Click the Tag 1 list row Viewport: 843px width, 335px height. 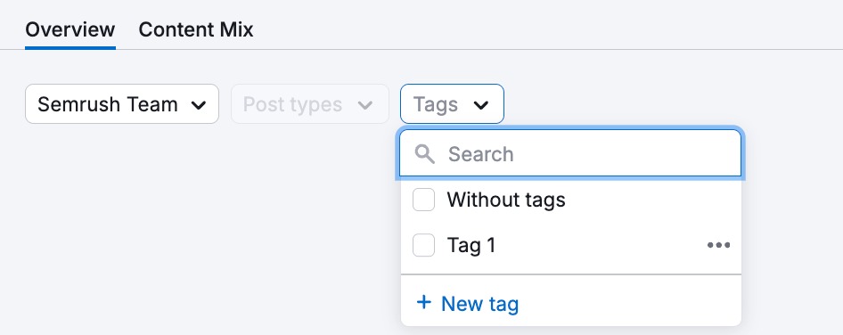click(x=571, y=245)
